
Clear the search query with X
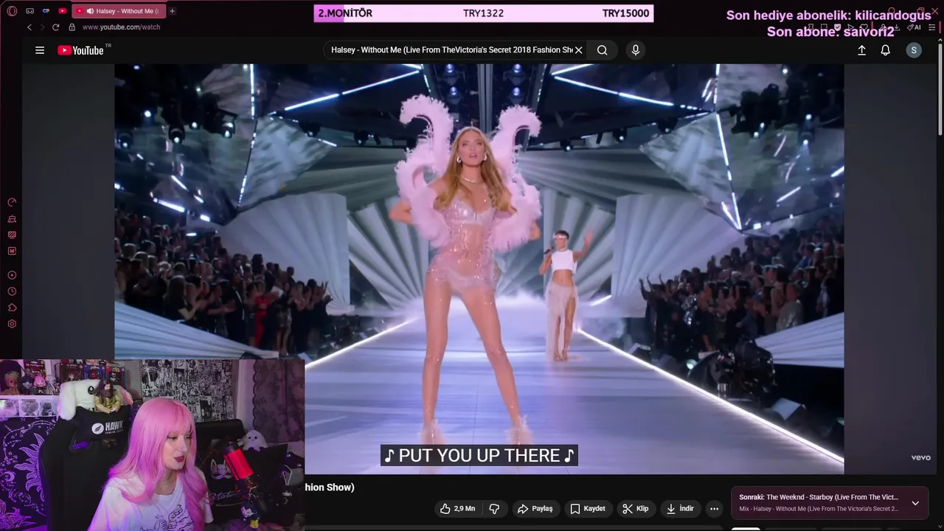(579, 50)
